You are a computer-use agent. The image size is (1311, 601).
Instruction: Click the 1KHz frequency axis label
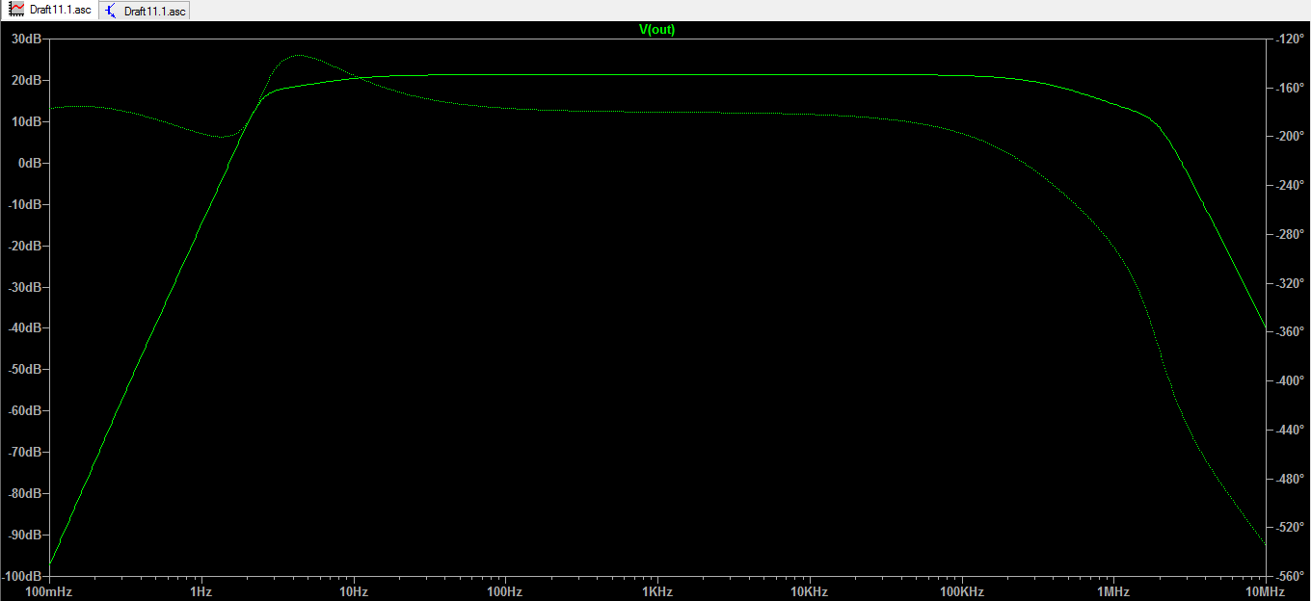click(656, 590)
